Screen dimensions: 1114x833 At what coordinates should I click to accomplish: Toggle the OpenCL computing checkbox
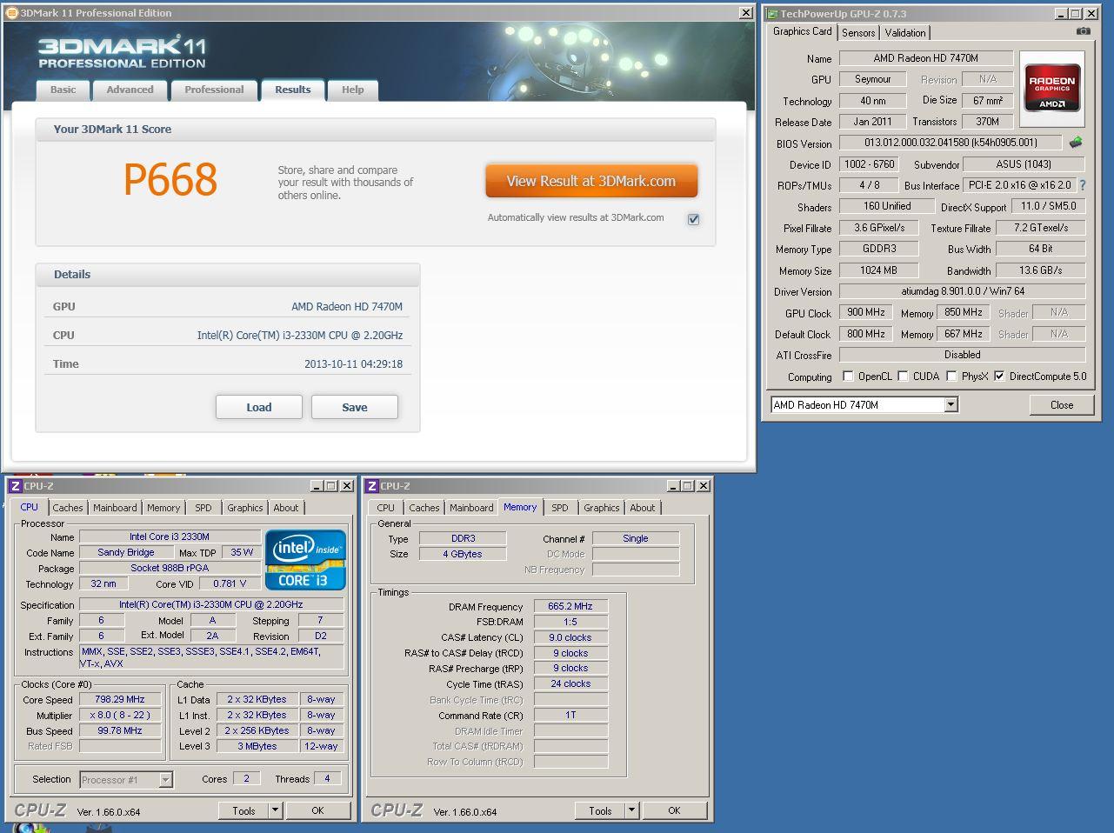tap(848, 377)
